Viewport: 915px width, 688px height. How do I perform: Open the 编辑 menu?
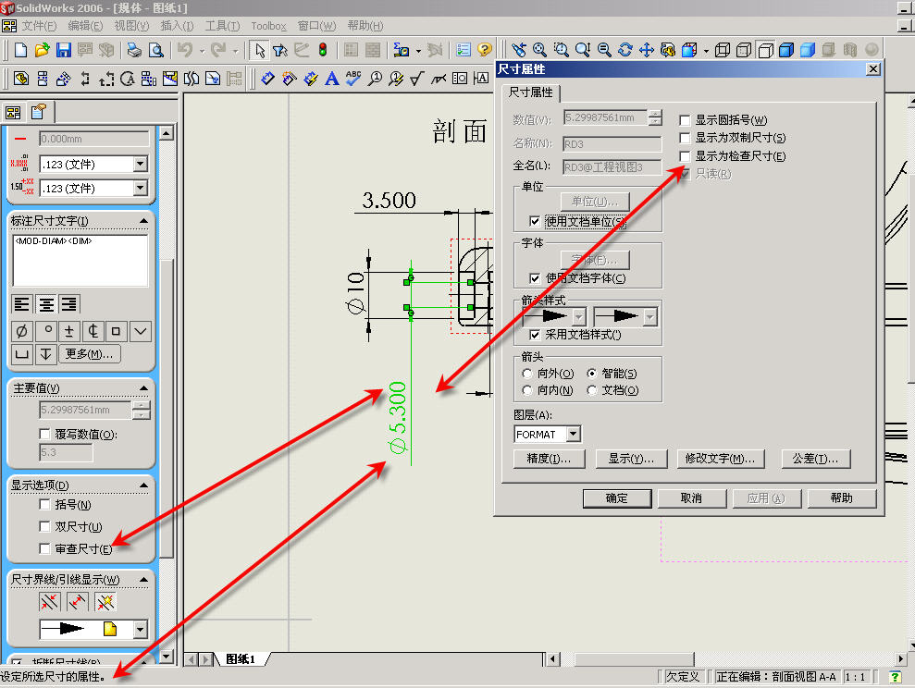coord(85,26)
